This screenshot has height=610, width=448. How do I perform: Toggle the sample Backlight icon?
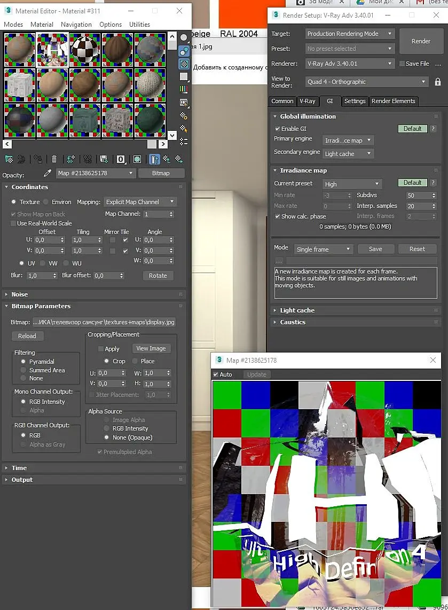tap(184, 51)
